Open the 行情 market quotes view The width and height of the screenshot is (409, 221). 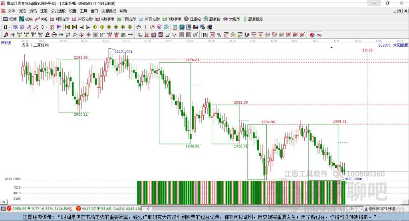pyautogui.click(x=10, y=19)
